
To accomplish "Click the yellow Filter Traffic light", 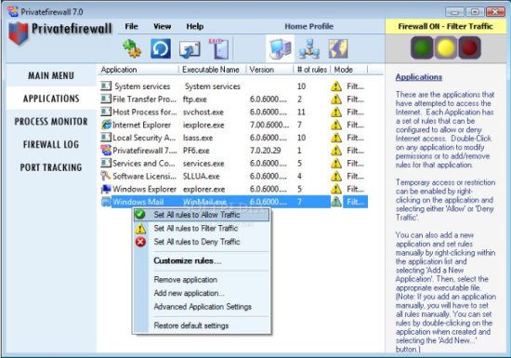I will pos(446,47).
